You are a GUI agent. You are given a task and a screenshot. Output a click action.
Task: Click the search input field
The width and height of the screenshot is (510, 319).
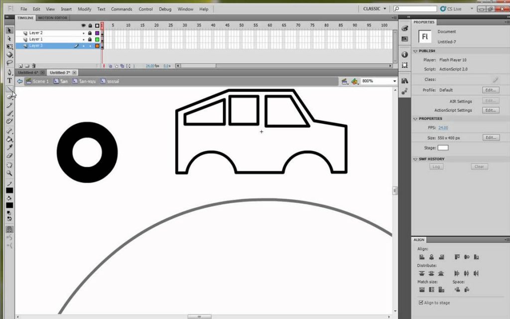[x=415, y=9]
